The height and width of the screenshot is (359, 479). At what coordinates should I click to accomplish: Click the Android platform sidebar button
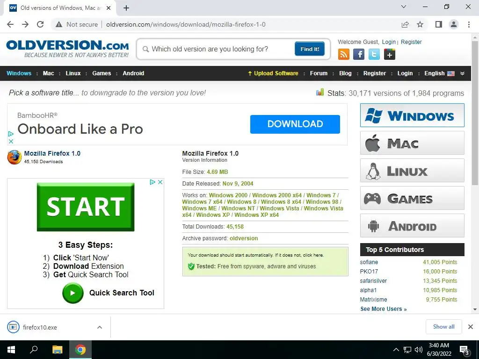click(x=412, y=226)
